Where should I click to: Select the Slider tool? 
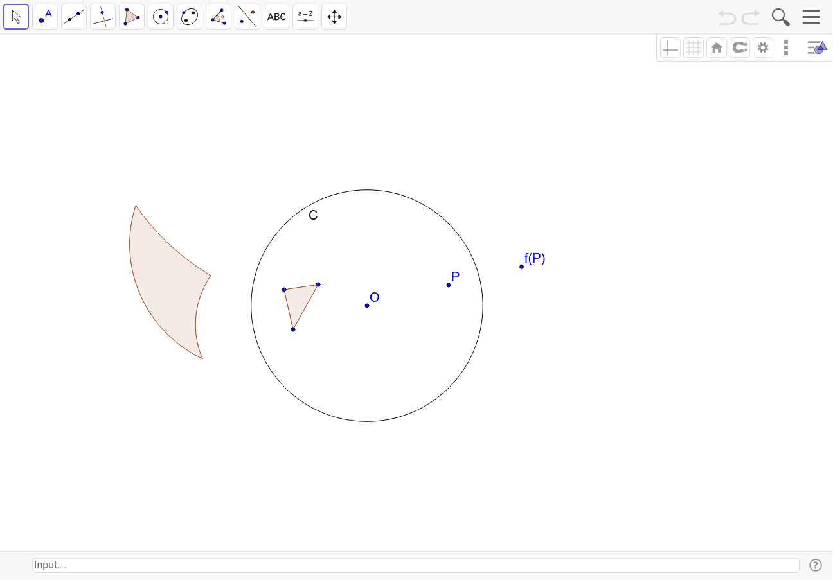[305, 17]
